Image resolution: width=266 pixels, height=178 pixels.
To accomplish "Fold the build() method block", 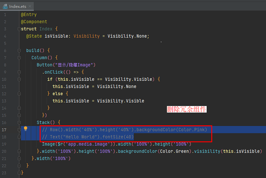I will click(18, 50).
